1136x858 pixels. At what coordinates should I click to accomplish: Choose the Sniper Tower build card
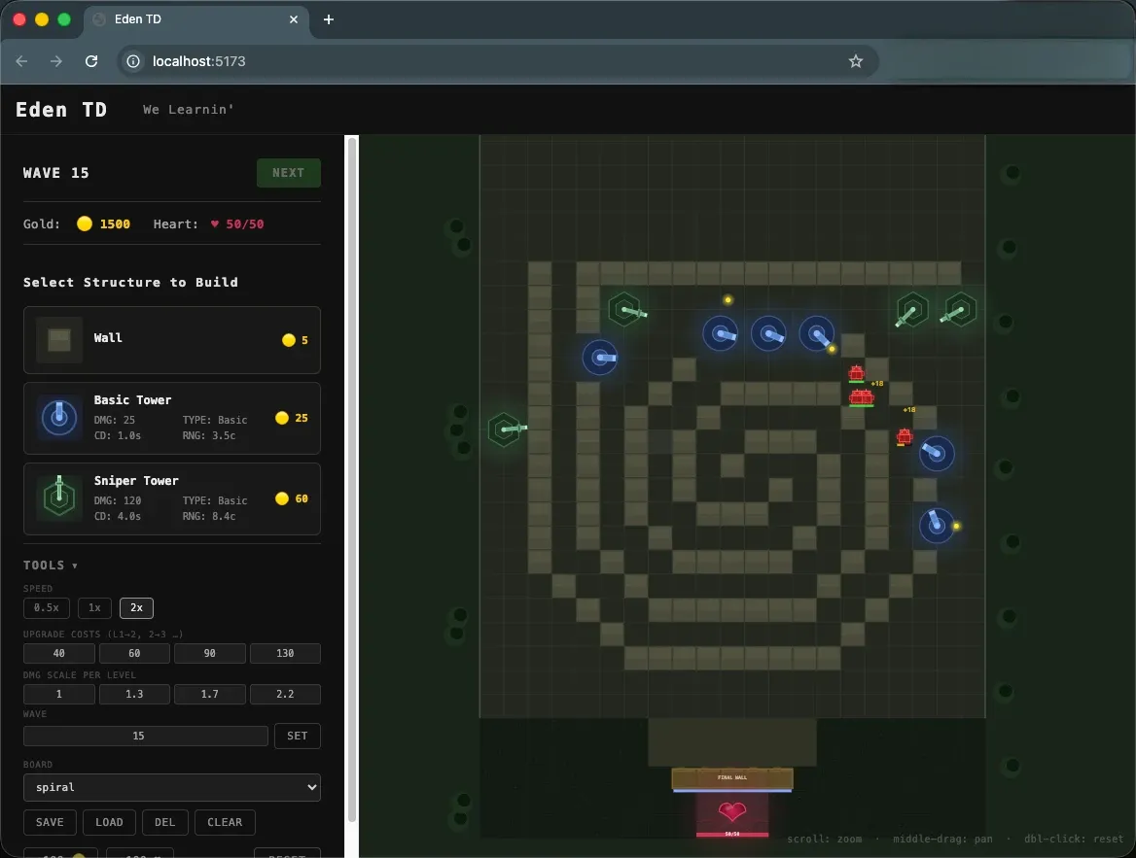(172, 498)
